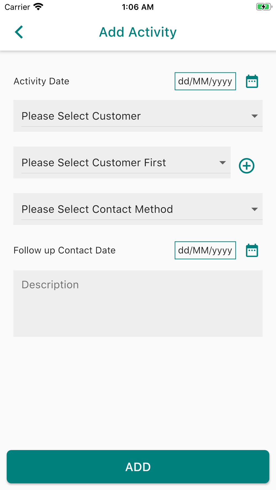This screenshot has width=276, height=490.
Task: Tap the Add Activity title
Action: (x=138, y=32)
